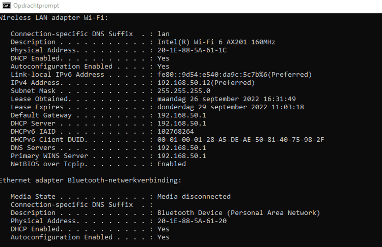Click the Lease Expires date text

pyautogui.click(x=231, y=107)
